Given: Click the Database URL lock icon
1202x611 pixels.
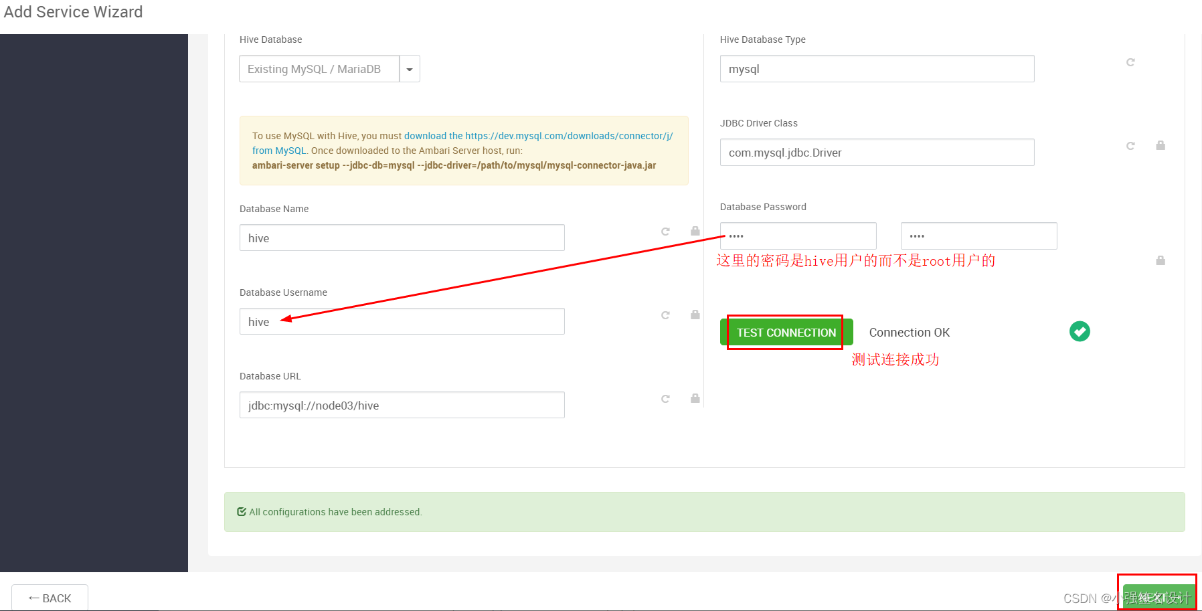Looking at the screenshot, I should pos(695,398).
